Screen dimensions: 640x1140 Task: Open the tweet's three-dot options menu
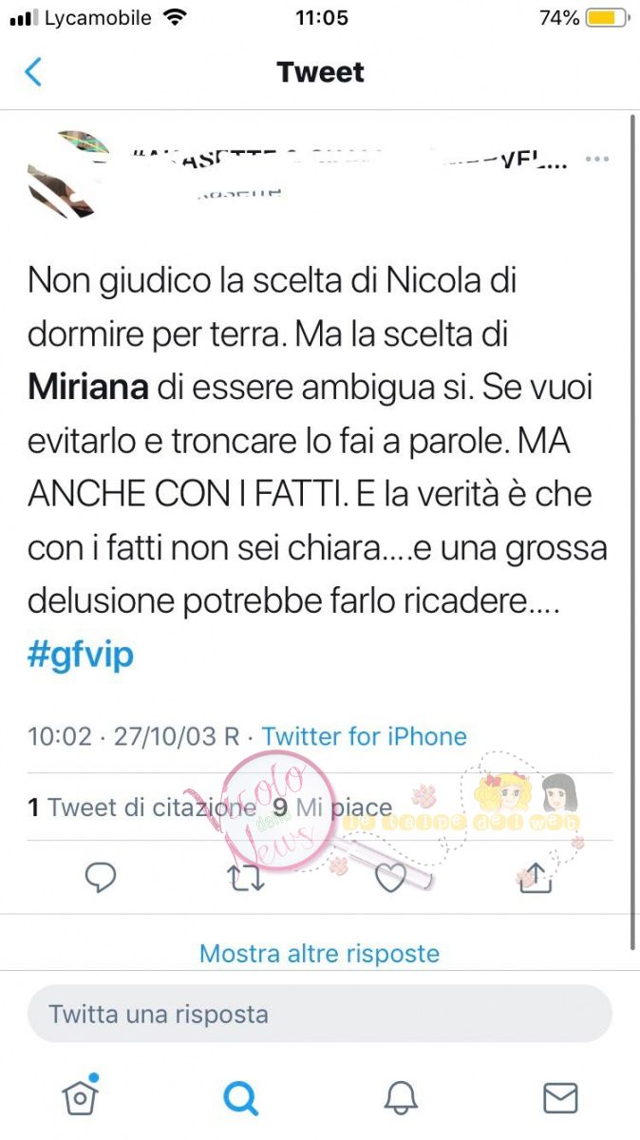[x=596, y=159]
